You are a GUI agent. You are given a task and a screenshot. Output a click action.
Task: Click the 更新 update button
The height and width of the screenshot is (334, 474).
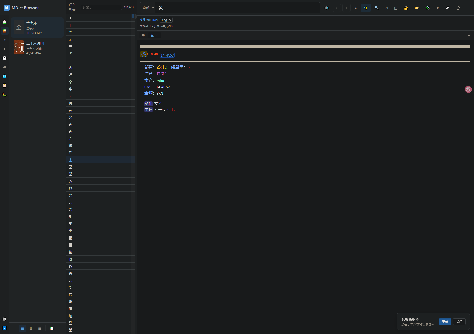445,322
